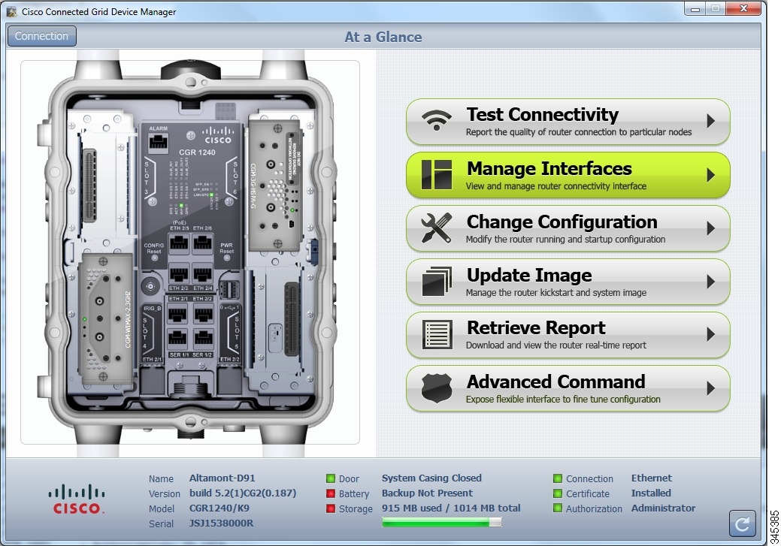
Task: Open Test Connectivity
Action: (568, 122)
